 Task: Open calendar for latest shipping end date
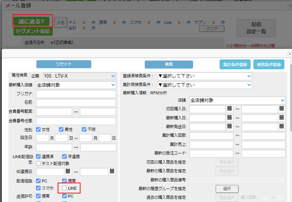pos(281,127)
